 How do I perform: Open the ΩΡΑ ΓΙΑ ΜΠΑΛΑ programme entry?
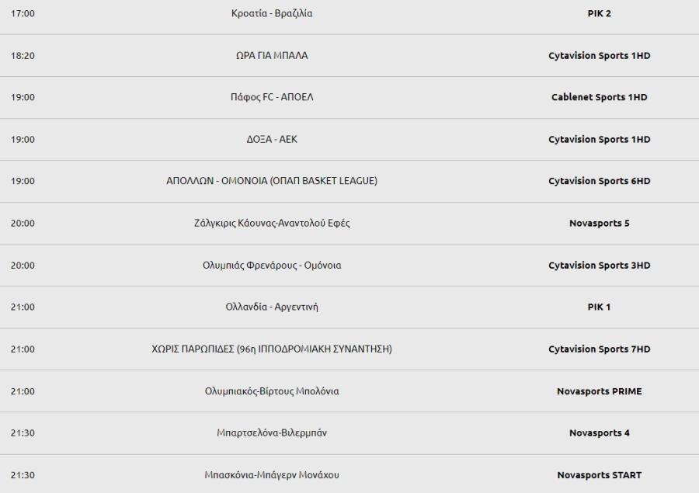[272, 55]
